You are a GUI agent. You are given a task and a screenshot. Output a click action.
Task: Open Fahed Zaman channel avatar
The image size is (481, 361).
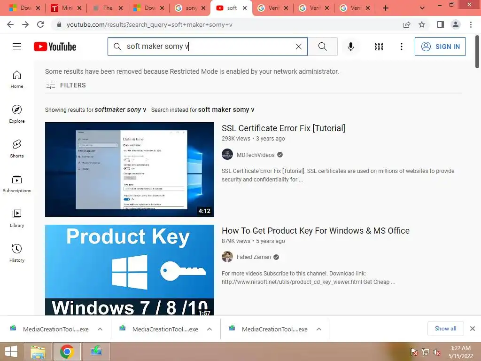[x=227, y=257]
